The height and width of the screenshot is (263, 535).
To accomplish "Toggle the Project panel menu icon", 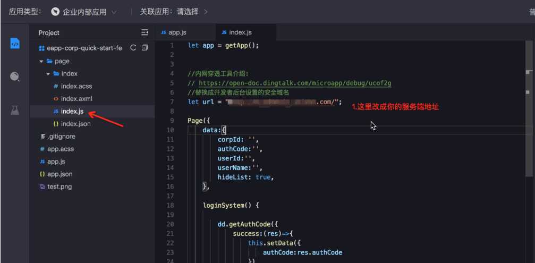I will point(145,33).
